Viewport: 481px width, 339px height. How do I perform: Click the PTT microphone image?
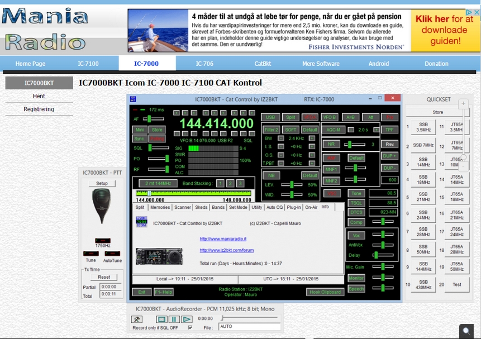tap(102, 206)
